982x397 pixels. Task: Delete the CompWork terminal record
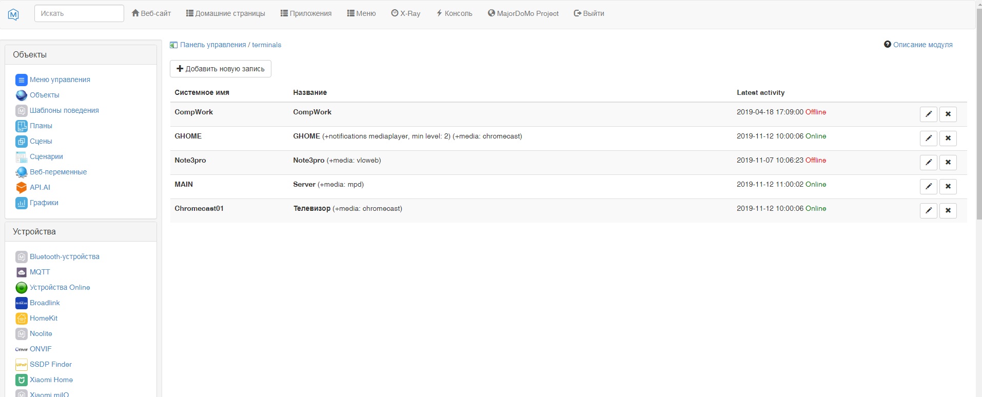click(948, 114)
